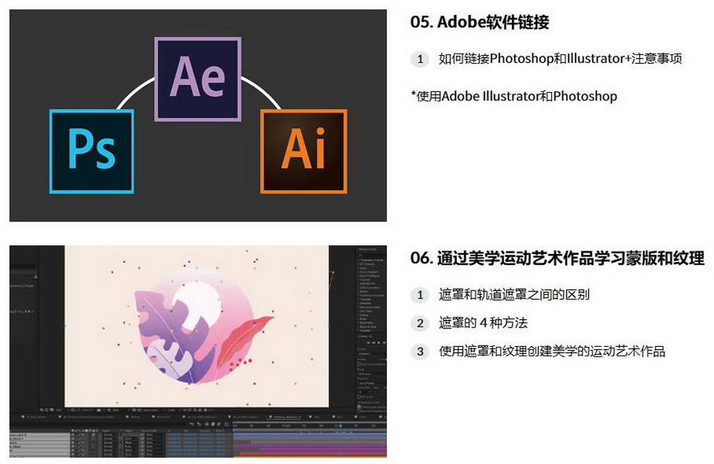Select the note '*使用Adobe Illustrator和Photoshop'

click(514, 96)
